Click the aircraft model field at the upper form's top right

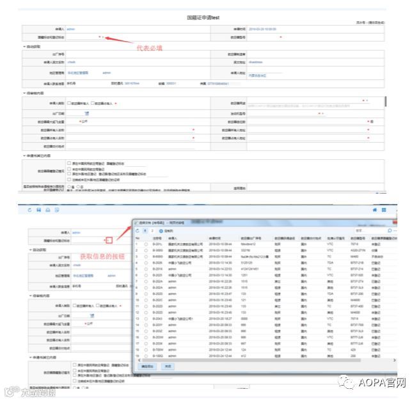pos(263,37)
